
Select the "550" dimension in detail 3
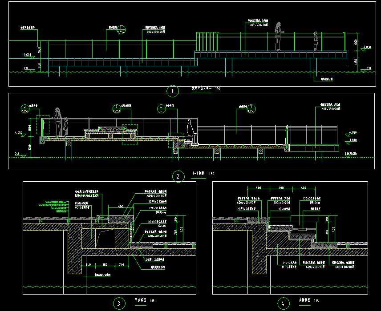121,207
